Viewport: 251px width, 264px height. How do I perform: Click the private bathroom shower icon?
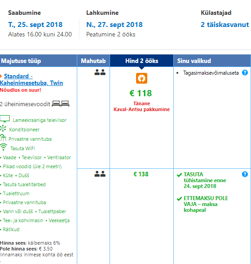point(3,138)
